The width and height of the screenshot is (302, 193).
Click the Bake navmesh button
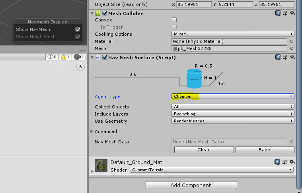(x=265, y=150)
